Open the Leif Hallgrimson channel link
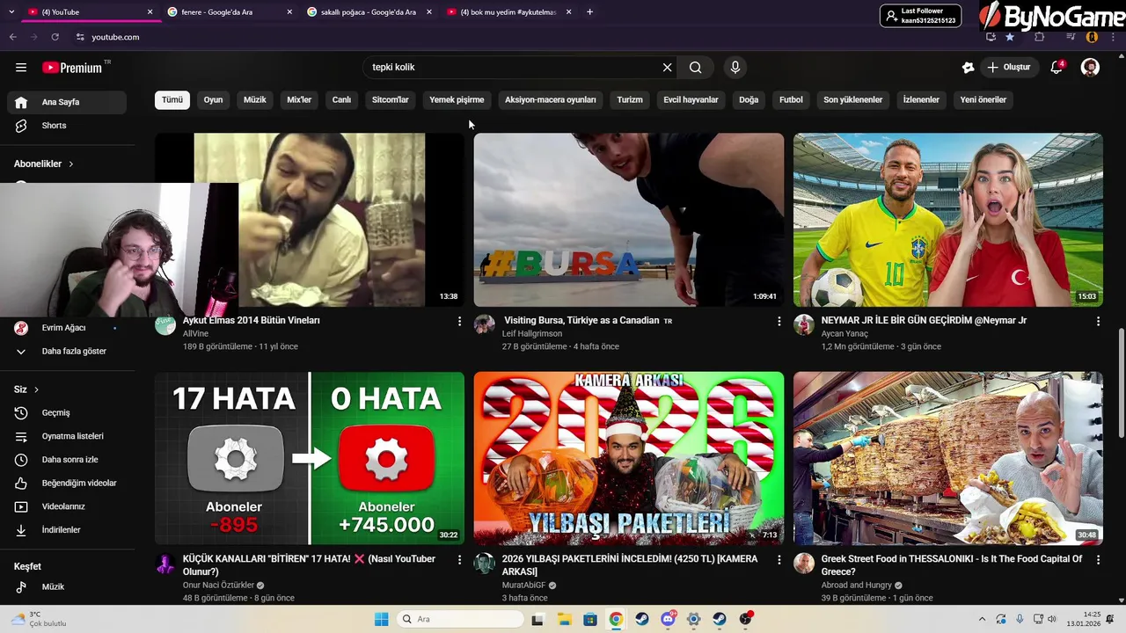This screenshot has width=1126, height=633. (x=531, y=334)
